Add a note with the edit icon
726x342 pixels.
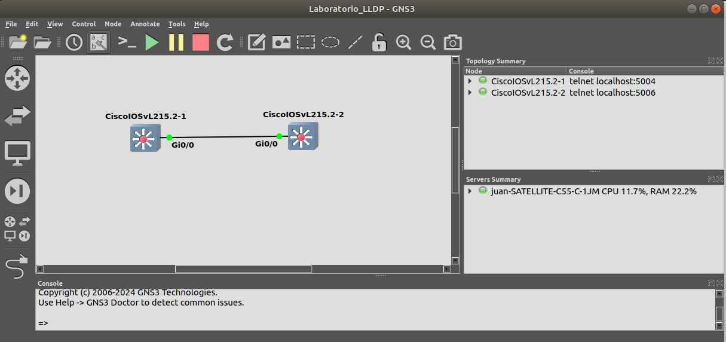tap(256, 42)
